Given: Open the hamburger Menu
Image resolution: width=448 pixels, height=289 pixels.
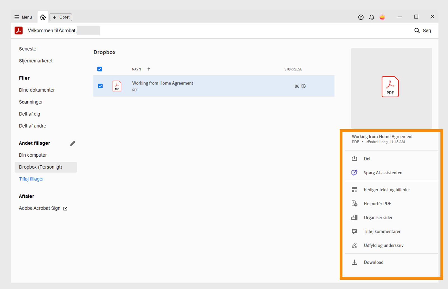Looking at the screenshot, I should click(23, 17).
